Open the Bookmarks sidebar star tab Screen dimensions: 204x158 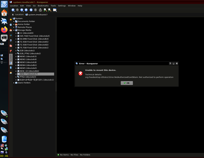[x=11, y=19]
